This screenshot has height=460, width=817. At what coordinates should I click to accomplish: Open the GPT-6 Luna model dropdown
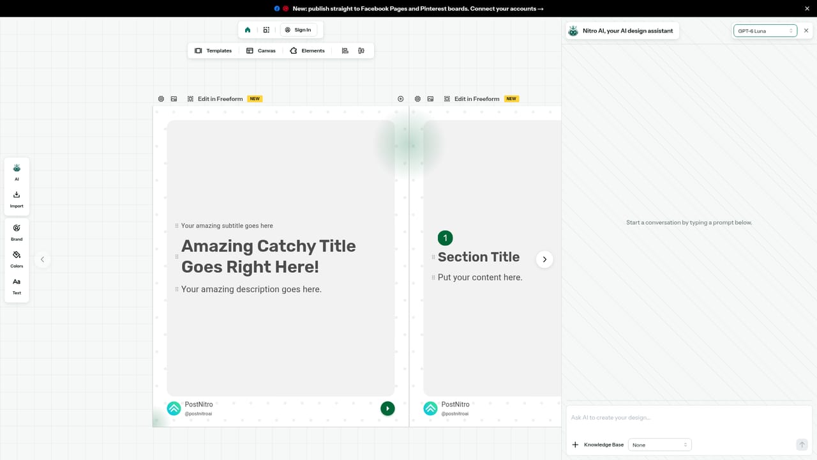765,31
